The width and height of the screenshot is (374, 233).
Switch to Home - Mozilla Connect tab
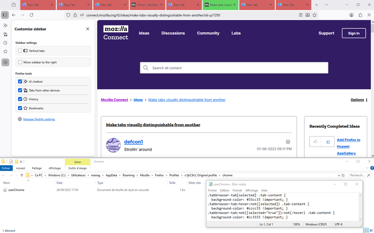(147, 5)
